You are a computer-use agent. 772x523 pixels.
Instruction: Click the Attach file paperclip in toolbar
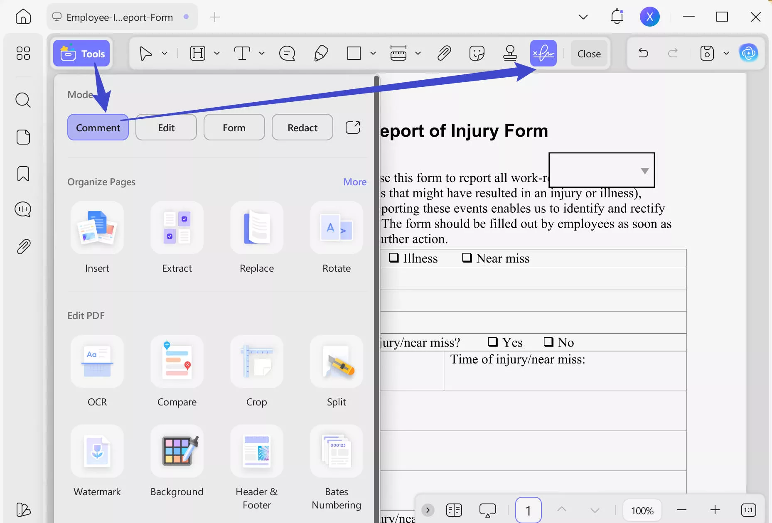coord(444,53)
